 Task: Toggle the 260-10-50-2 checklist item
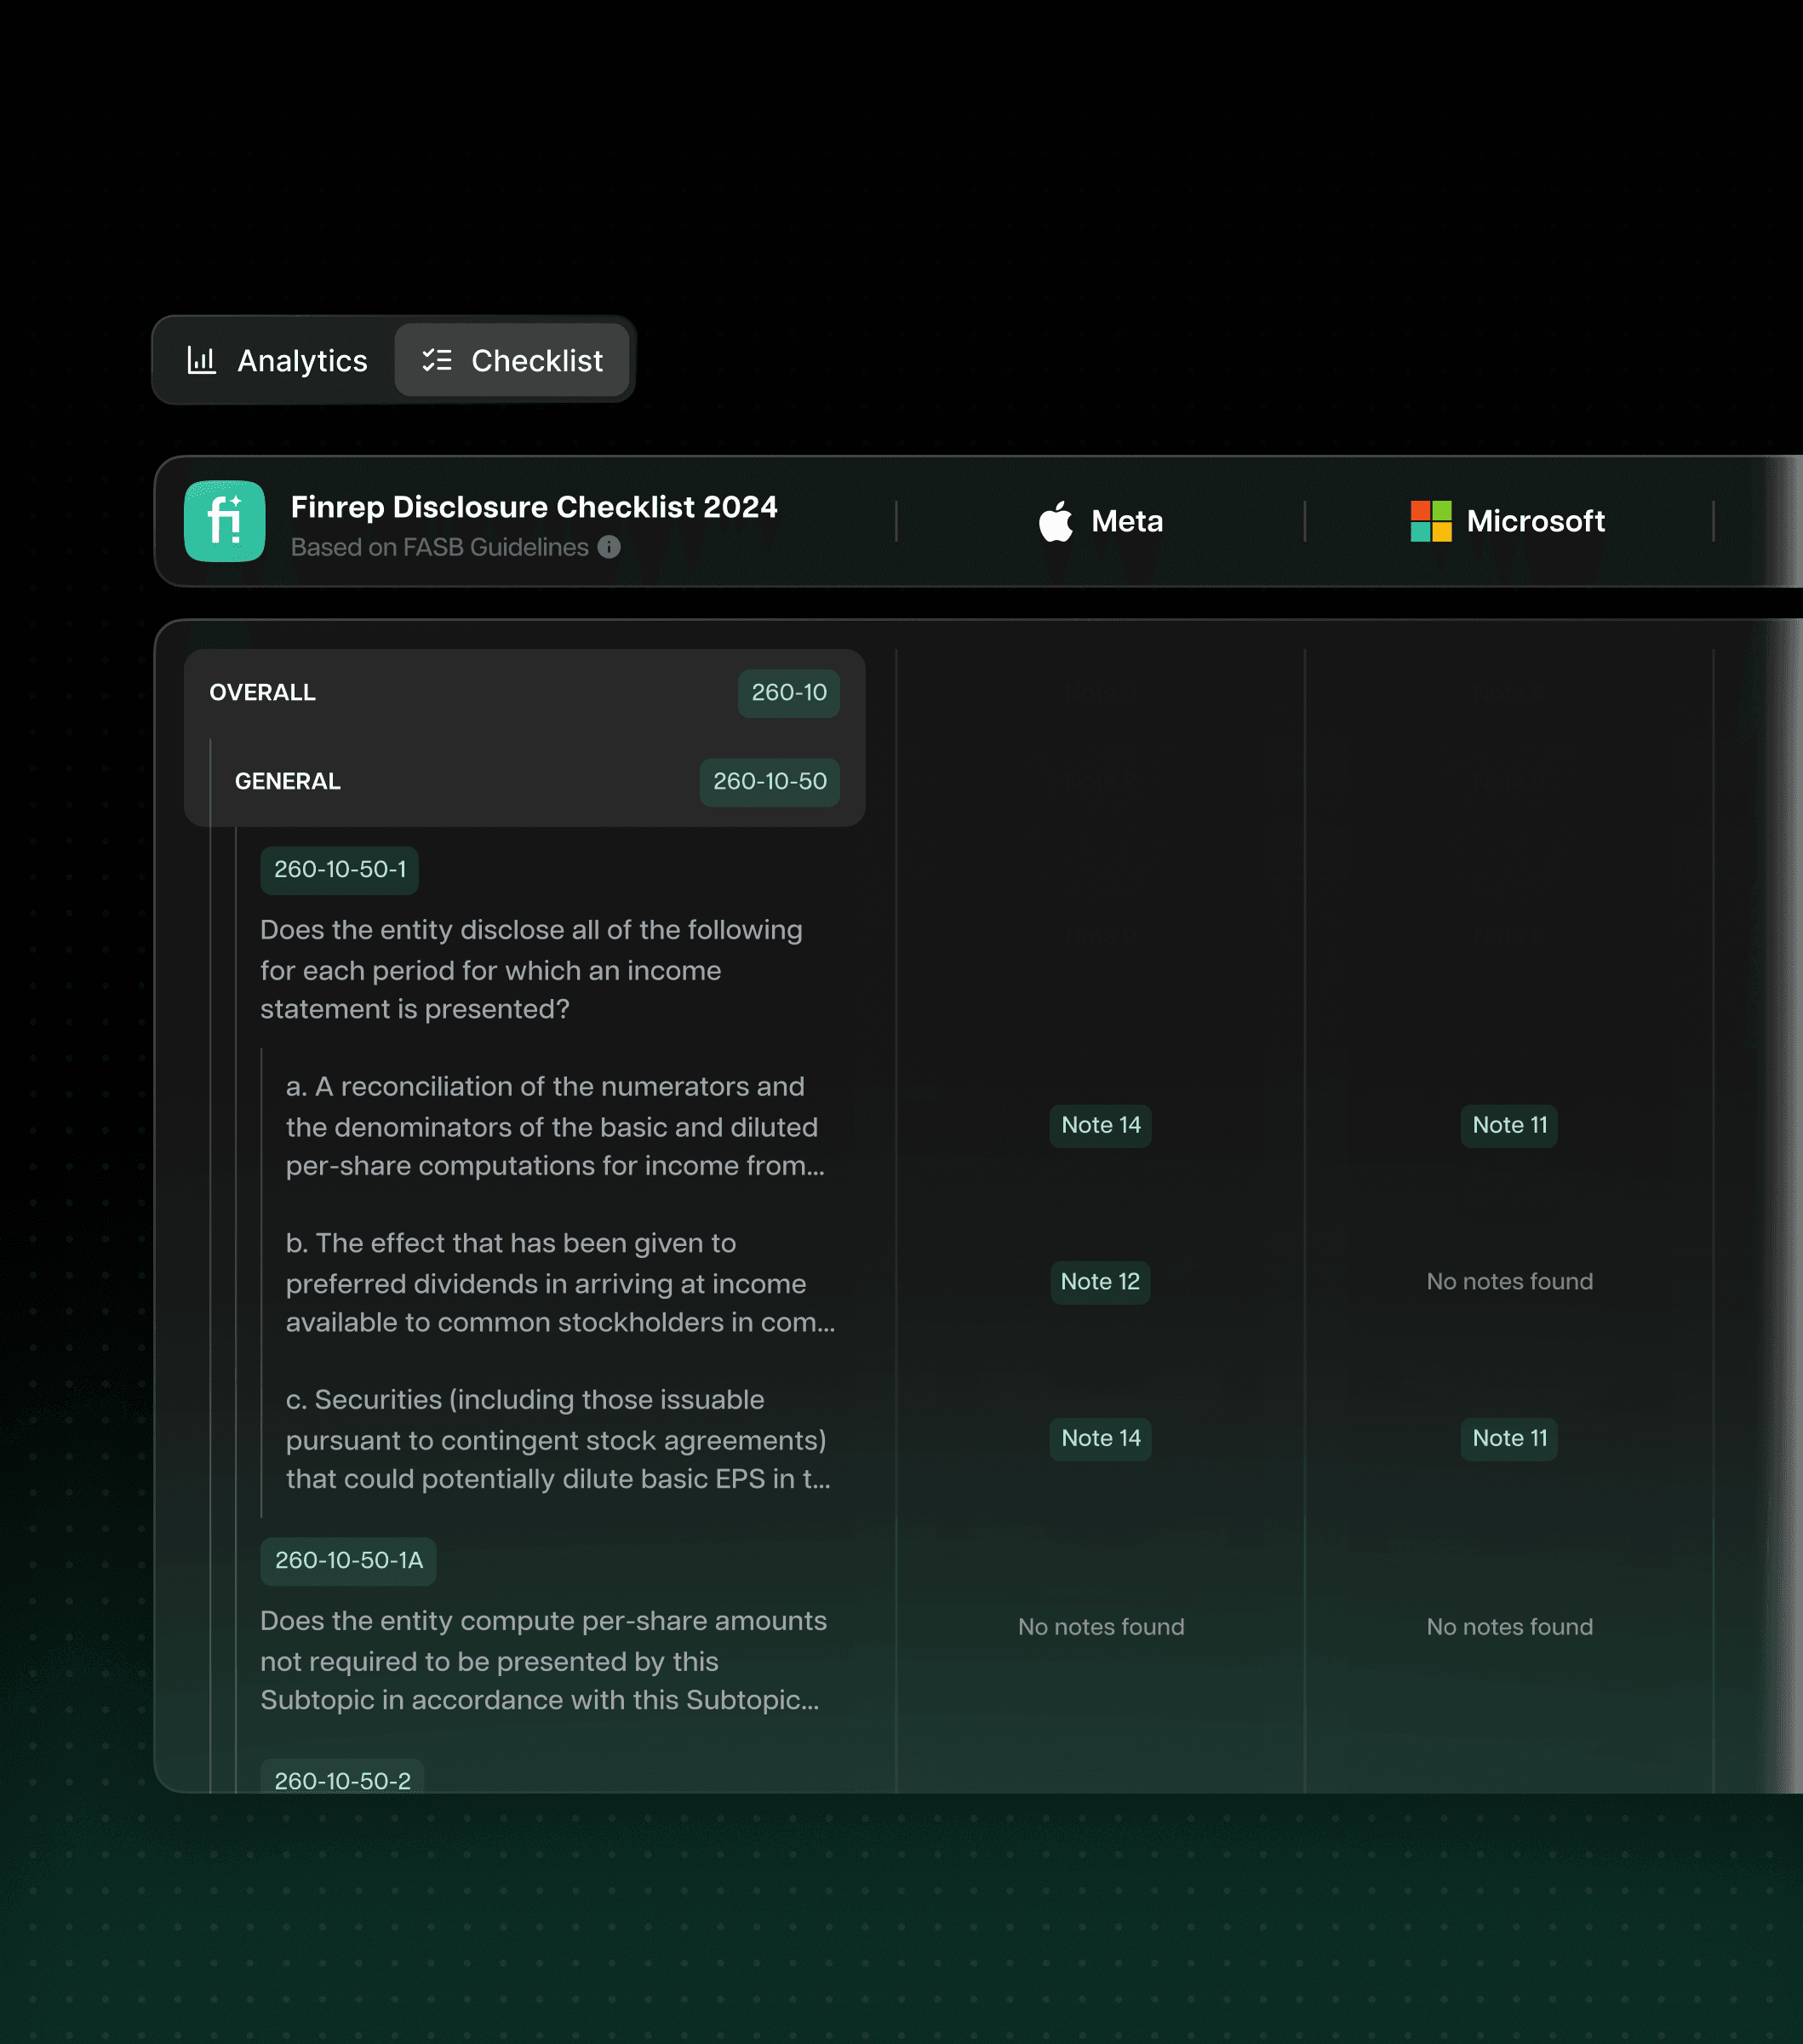[343, 1780]
